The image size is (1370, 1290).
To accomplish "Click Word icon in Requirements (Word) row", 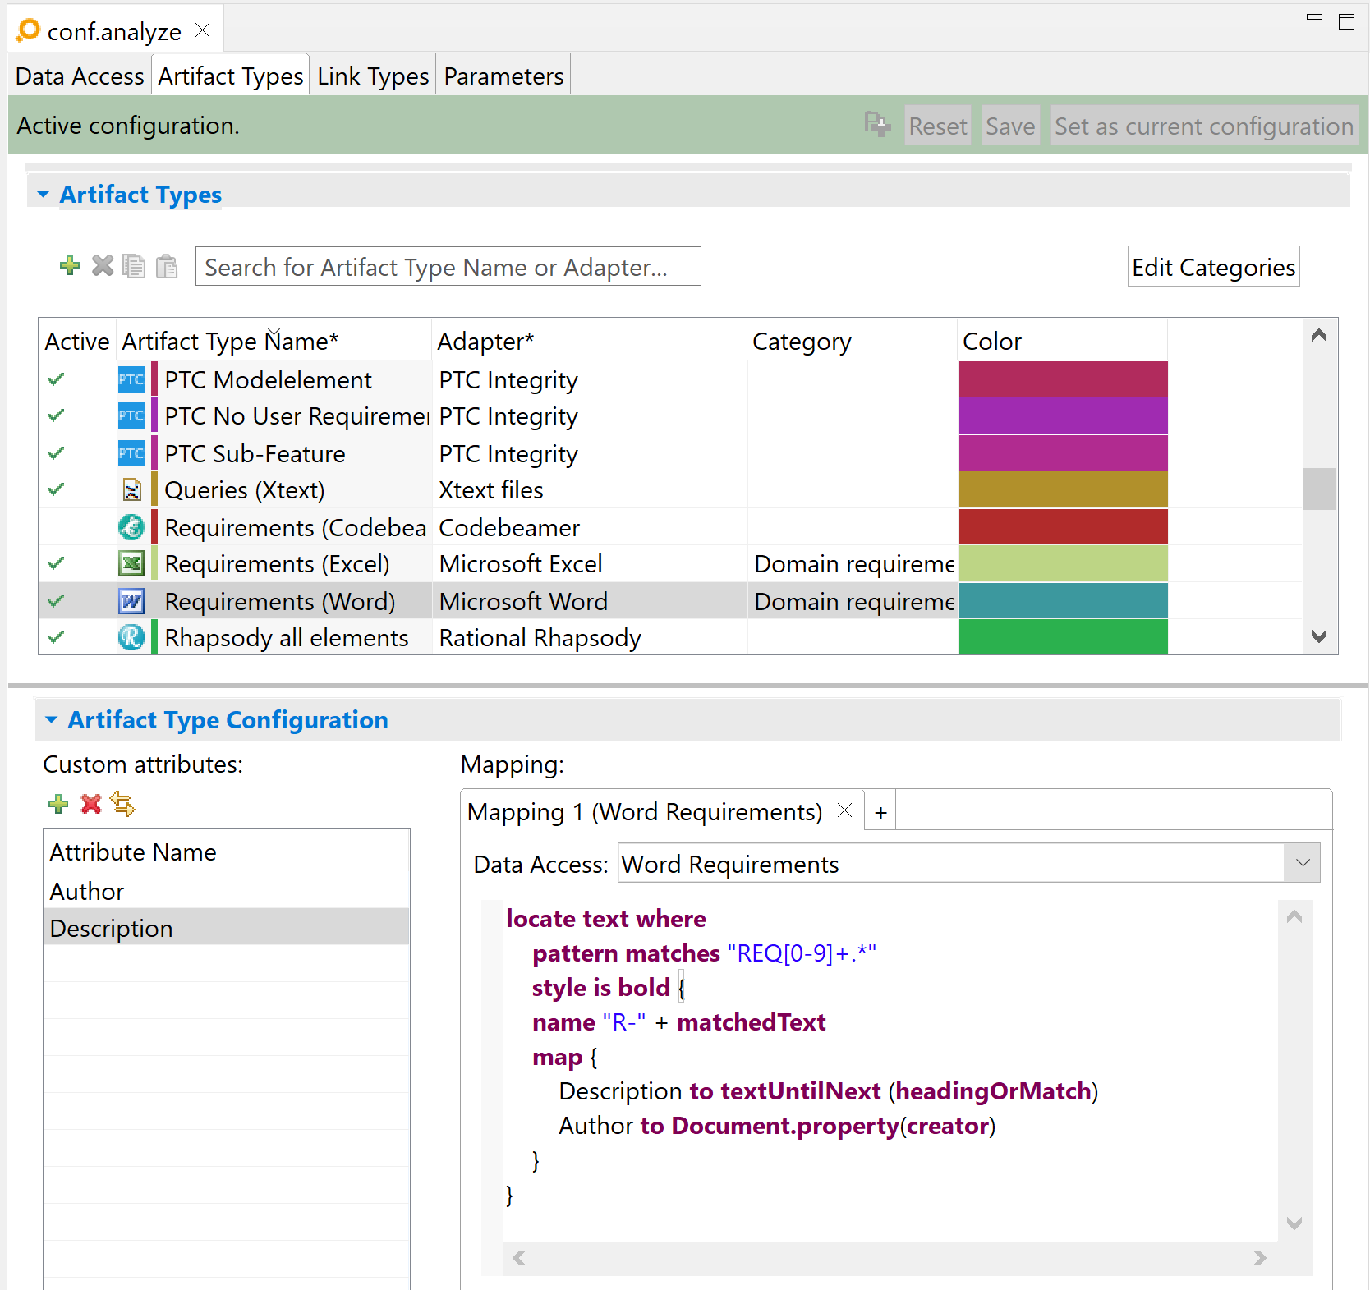I will 131,601.
